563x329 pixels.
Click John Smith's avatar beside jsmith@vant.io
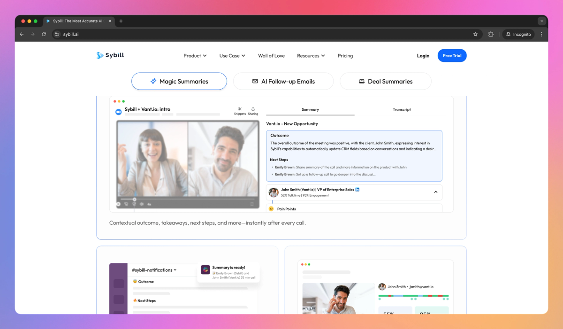[x=382, y=287]
